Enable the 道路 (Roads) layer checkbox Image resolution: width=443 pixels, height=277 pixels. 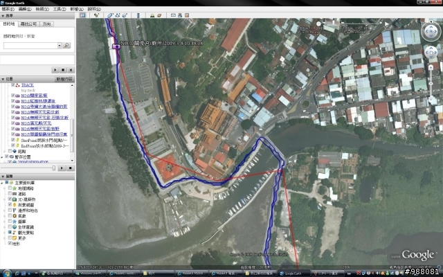tap(10, 194)
